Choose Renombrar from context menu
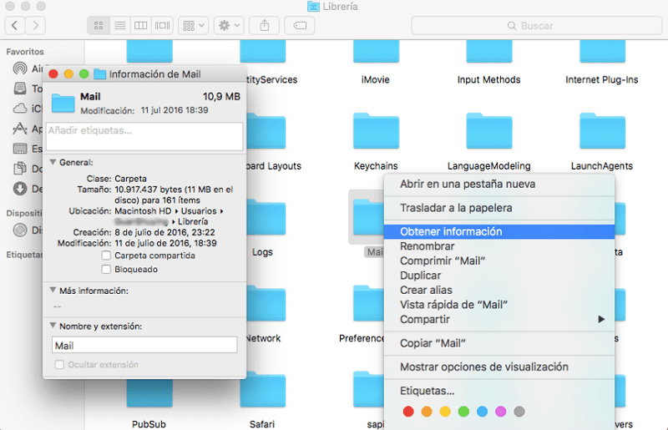Image resolution: width=668 pixels, height=430 pixels. (498, 246)
